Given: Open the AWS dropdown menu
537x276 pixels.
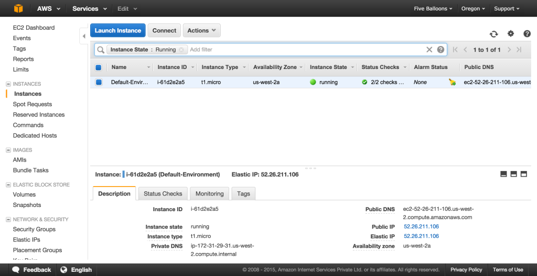Looking at the screenshot, I should pos(49,8).
